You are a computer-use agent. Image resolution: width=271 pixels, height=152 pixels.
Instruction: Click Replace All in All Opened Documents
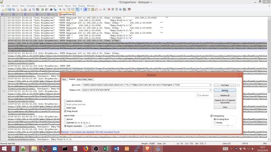click(225, 101)
